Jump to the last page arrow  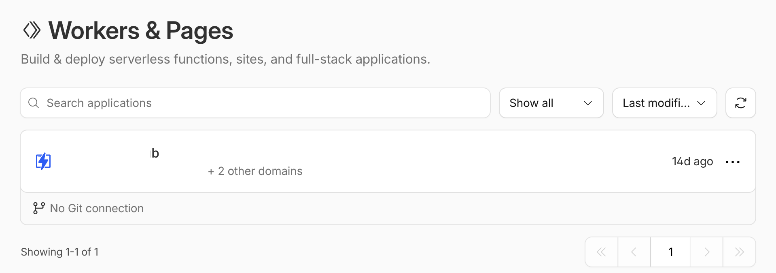(x=739, y=252)
